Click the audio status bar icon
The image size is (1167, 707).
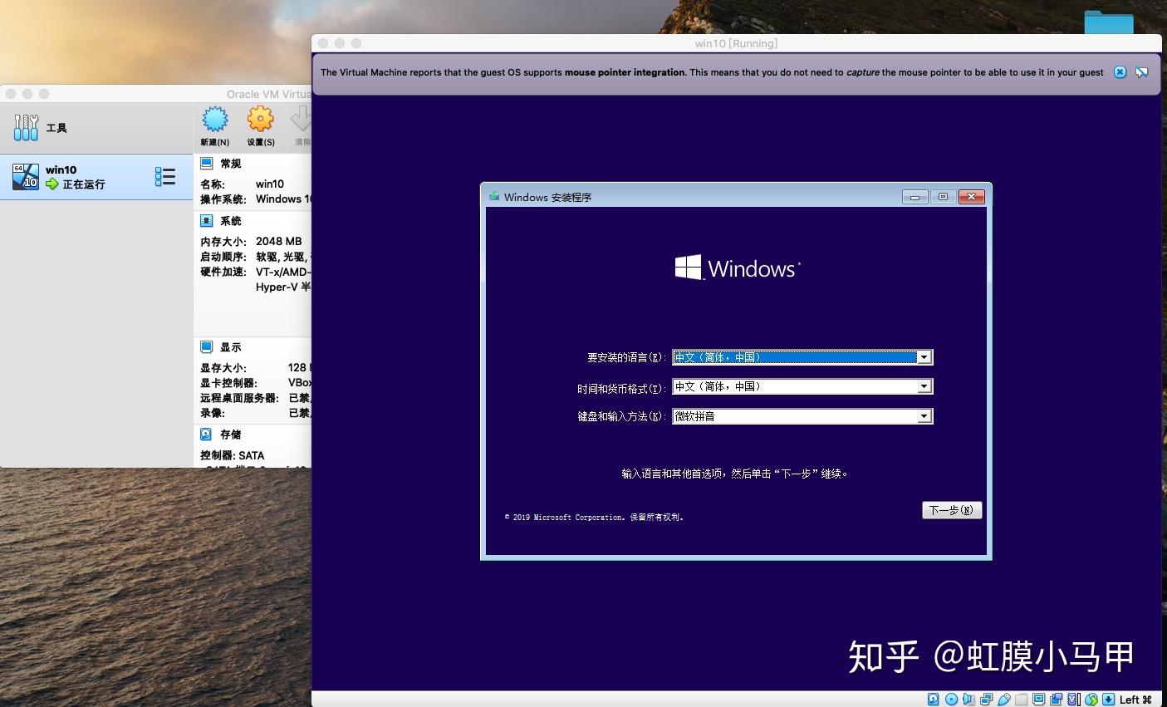pos(968,700)
